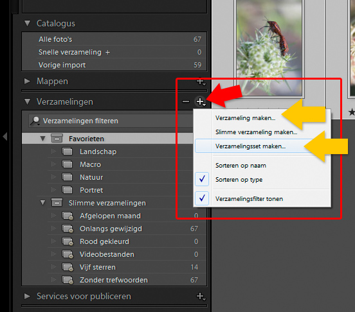Select the Afgelopen maand smart collection
Image resolution: width=355 pixels, height=312 pixels.
[110, 216]
